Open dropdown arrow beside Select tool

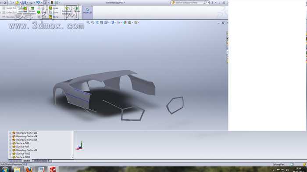(x=48, y=3)
